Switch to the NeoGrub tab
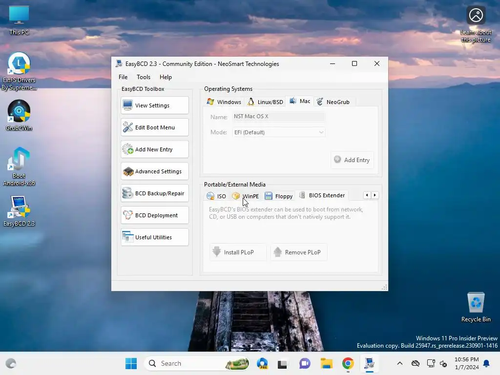 point(333,102)
